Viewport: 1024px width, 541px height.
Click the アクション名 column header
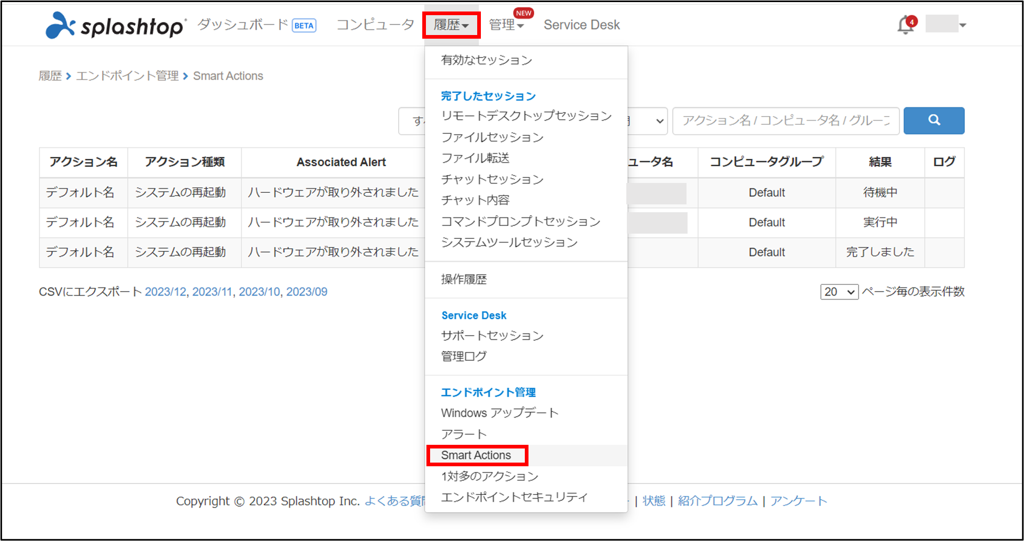point(84,162)
